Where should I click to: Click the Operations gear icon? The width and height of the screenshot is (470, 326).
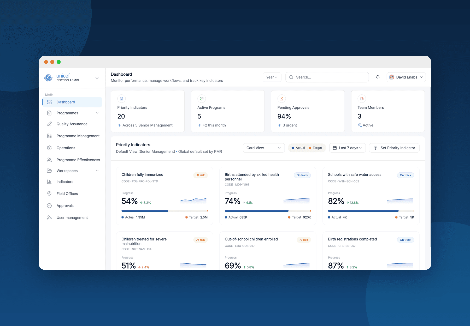49,148
